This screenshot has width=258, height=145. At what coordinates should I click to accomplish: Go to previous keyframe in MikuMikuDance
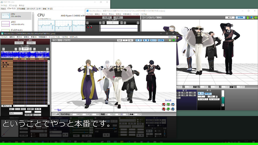point(16,49)
